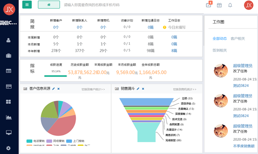Open today's 新增客户 0个 link
This screenshot has width=258, height=154.
(56, 27)
